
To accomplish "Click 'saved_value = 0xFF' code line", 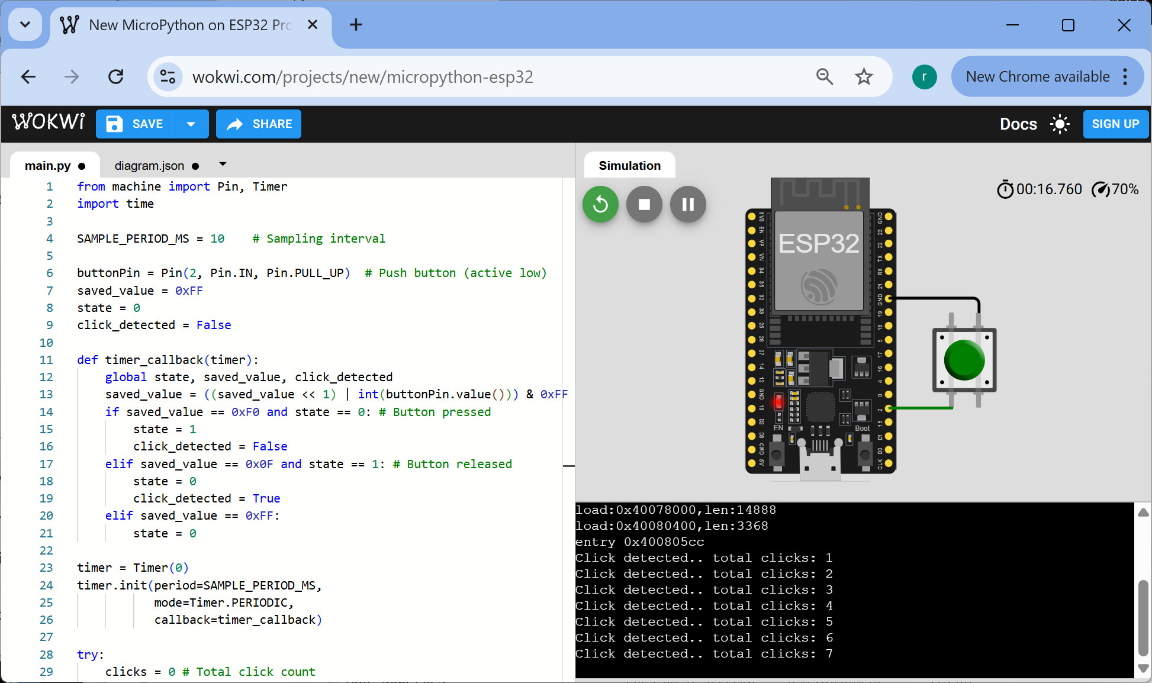I will [140, 291].
